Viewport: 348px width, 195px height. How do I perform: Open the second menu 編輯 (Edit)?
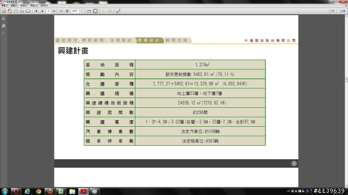[14, 5]
